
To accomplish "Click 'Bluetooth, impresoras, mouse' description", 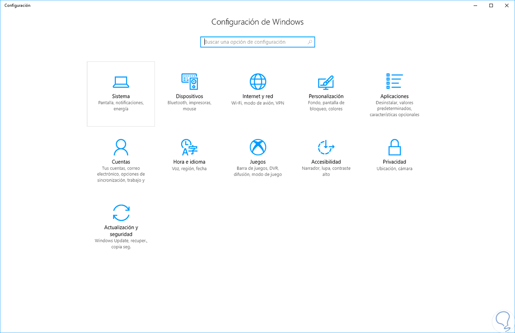I will (x=189, y=106).
